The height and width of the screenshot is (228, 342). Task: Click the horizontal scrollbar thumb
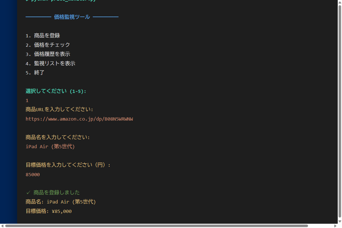click(x=156, y=226)
